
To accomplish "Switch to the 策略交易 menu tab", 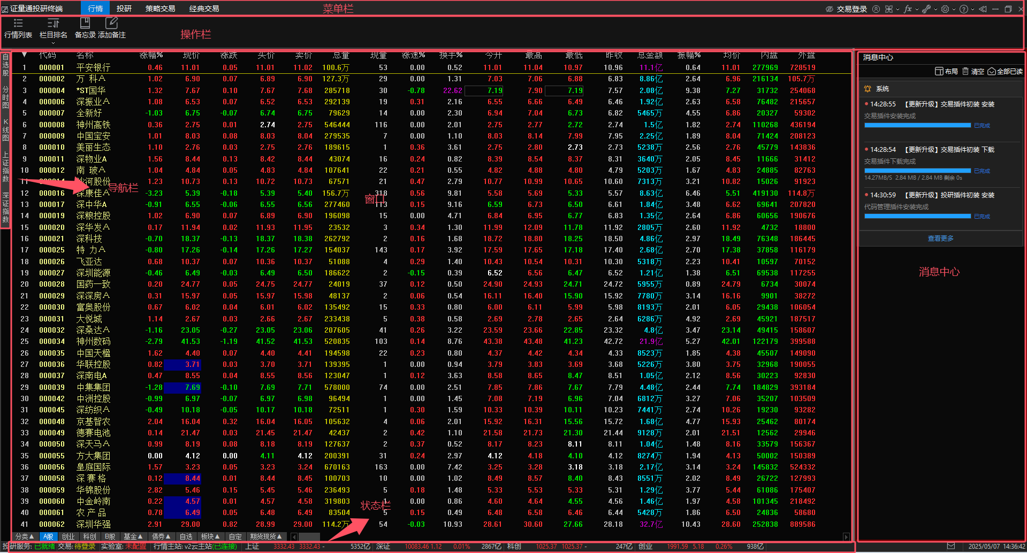I will (x=160, y=9).
